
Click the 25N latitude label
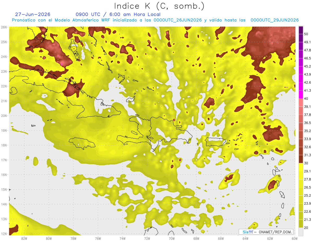4,42
